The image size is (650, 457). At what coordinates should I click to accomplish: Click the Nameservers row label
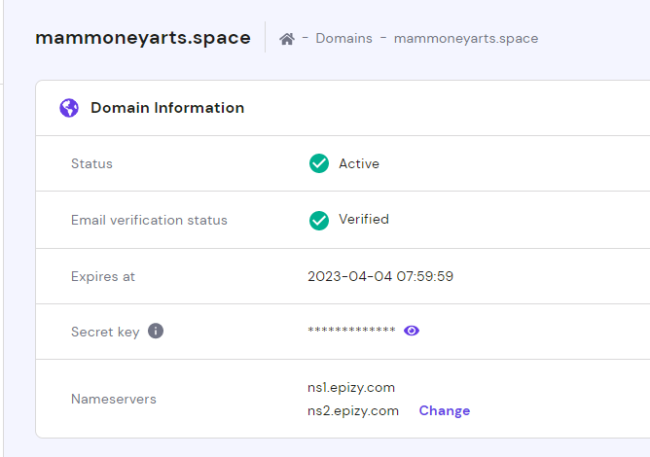[113, 399]
